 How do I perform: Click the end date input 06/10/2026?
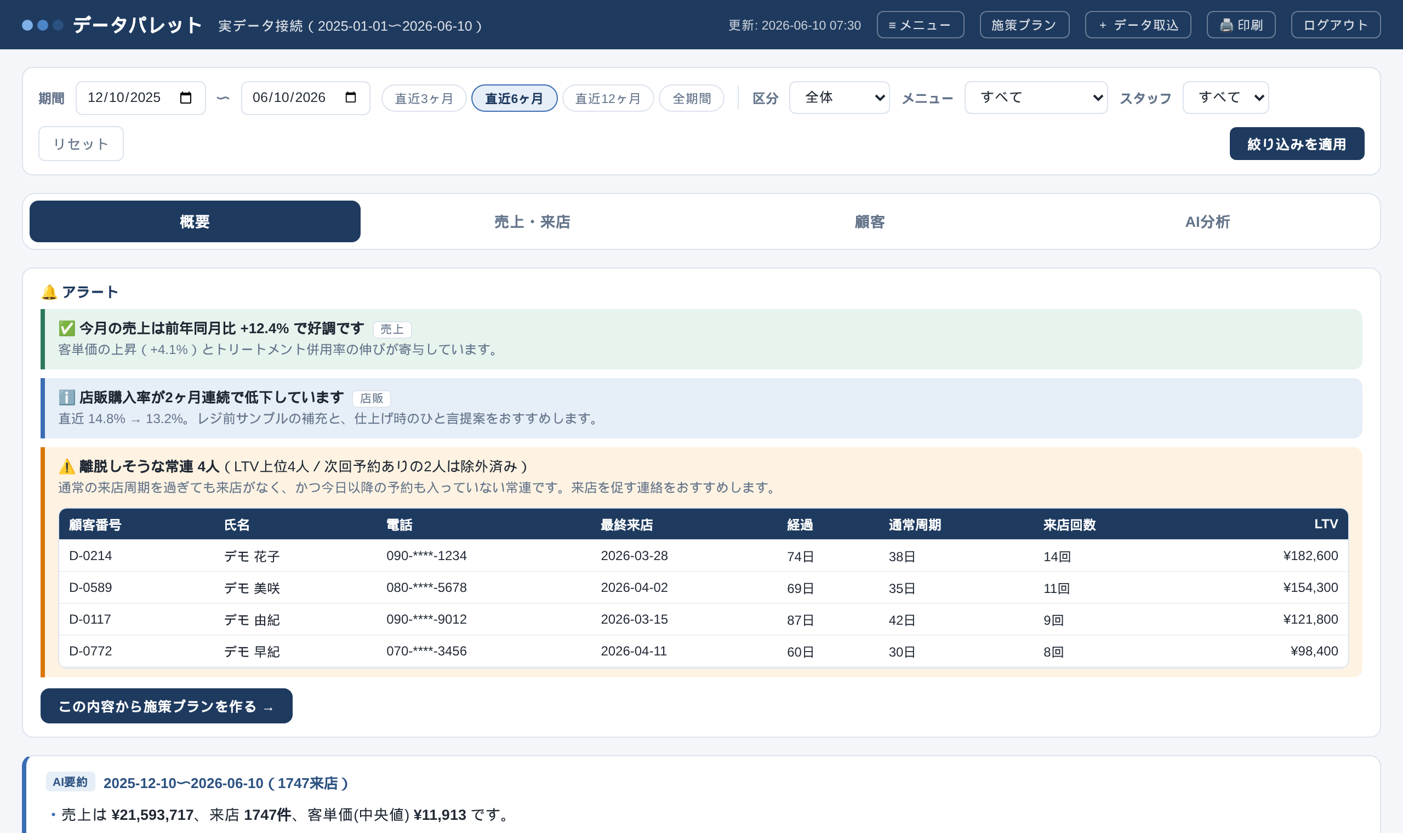coord(305,98)
